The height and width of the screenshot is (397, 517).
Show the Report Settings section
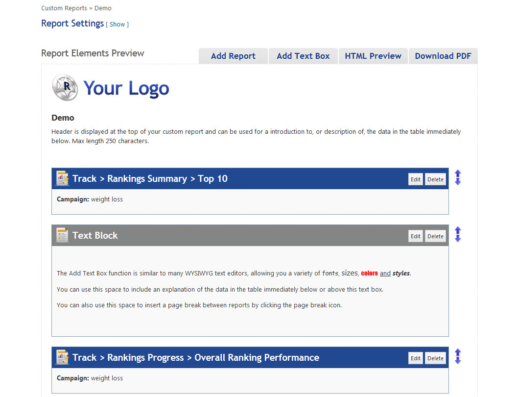click(117, 25)
